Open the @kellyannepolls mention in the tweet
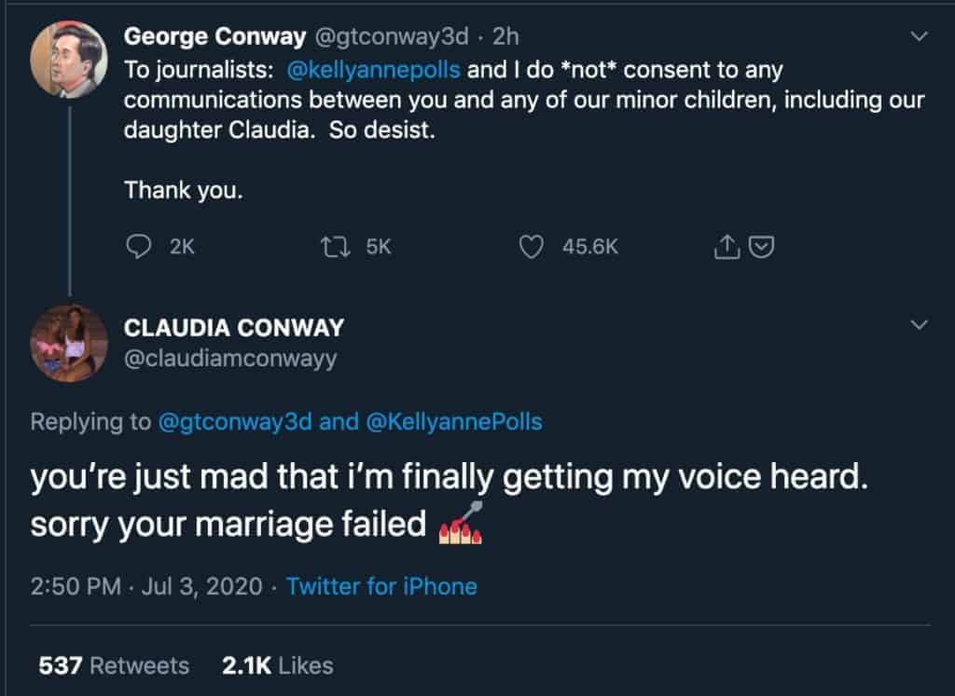 click(373, 70)
